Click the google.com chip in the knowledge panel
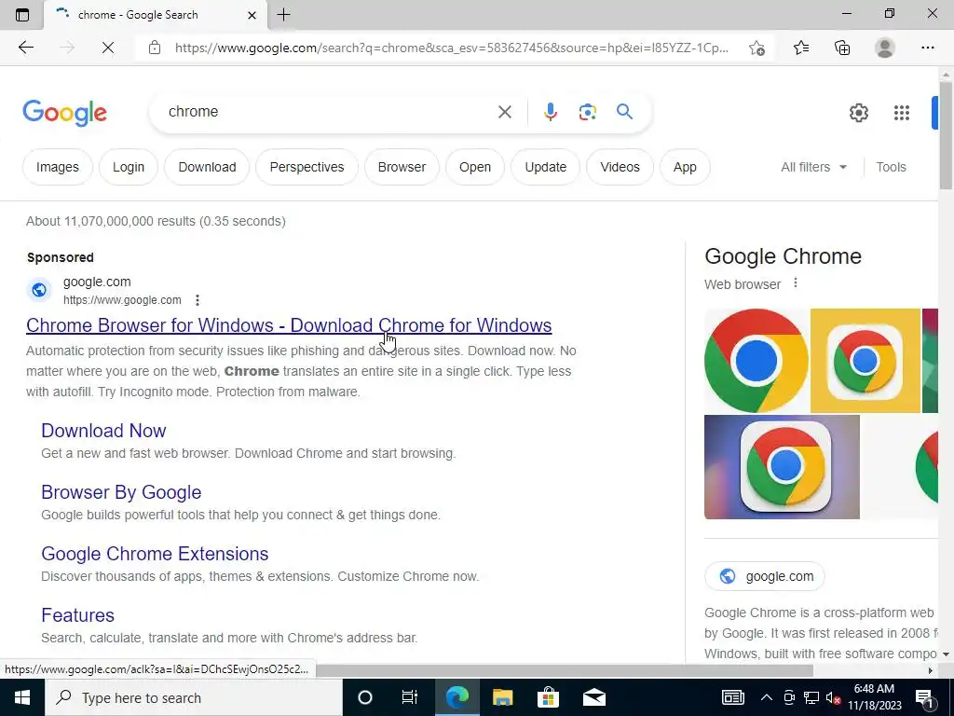Screen dimensions: 954x716 coord(765,576)
